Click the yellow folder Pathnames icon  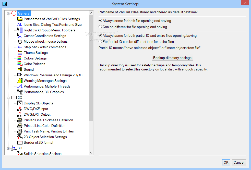point(20,19)
